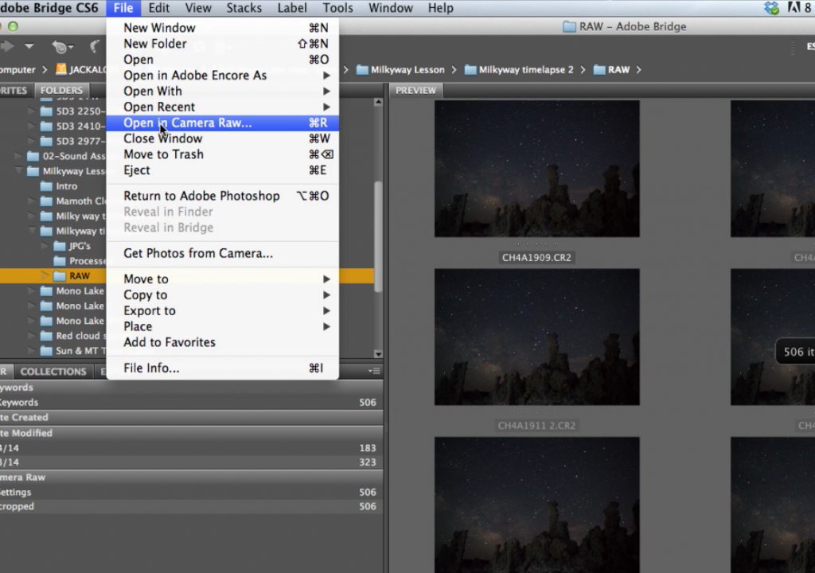Image resolution: width=815 pixels, height=573 pixels.
Task: Open the Open With submenu
Action: tap(223, 91)
